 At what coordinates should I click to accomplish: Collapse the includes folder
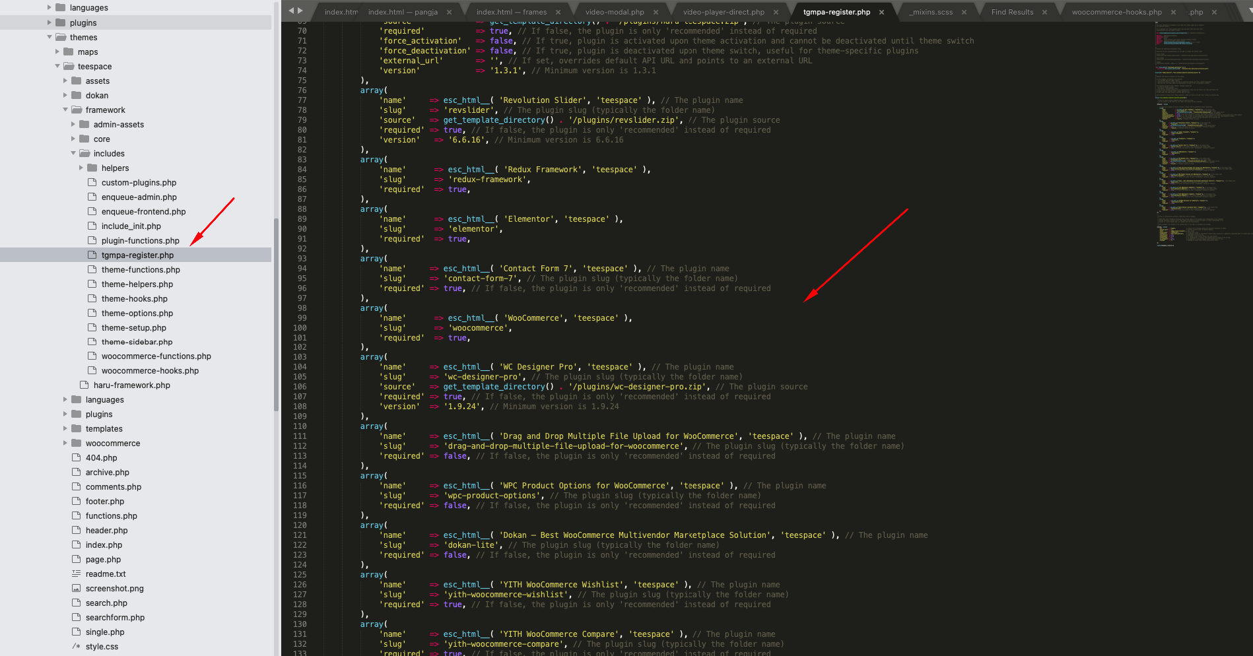click(73, 153)
